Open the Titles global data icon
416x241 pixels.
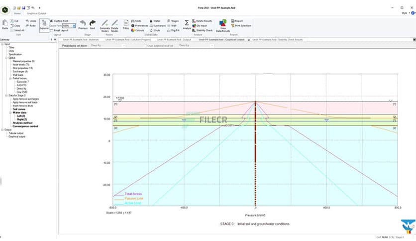pyautogui.click(x=126, y=25)
